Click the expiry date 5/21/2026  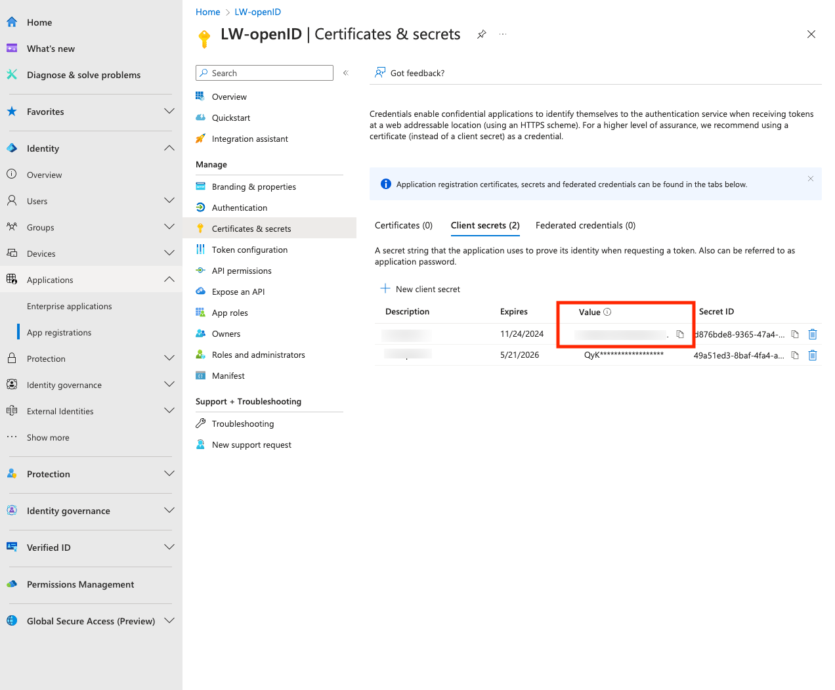tap(520, 355)
